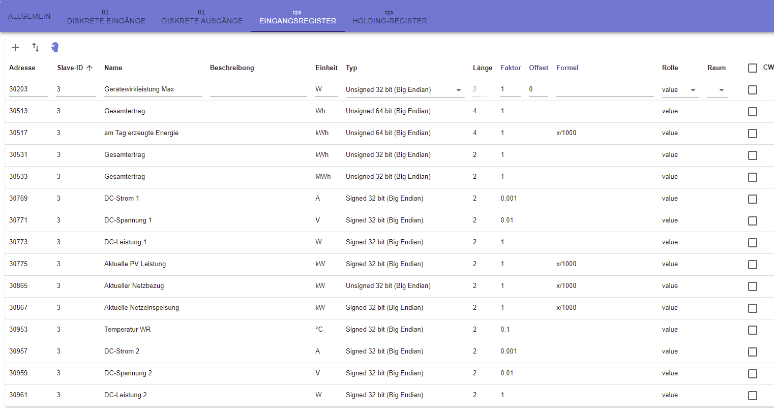Toggle the Aktuelle Netzeinspeisung checkbox
Image resolution: width=774 pixels, height=418 pixels.
(753, 308)
